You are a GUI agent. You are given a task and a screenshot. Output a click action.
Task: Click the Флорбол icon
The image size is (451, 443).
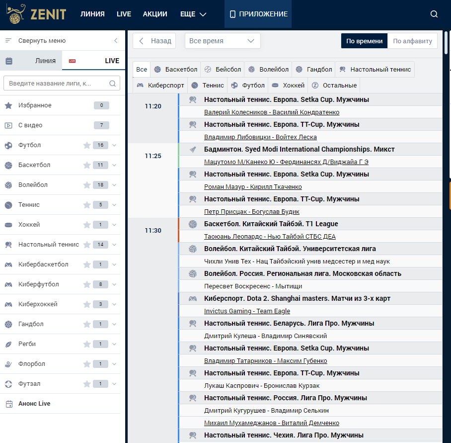click(x=8, y=364)
